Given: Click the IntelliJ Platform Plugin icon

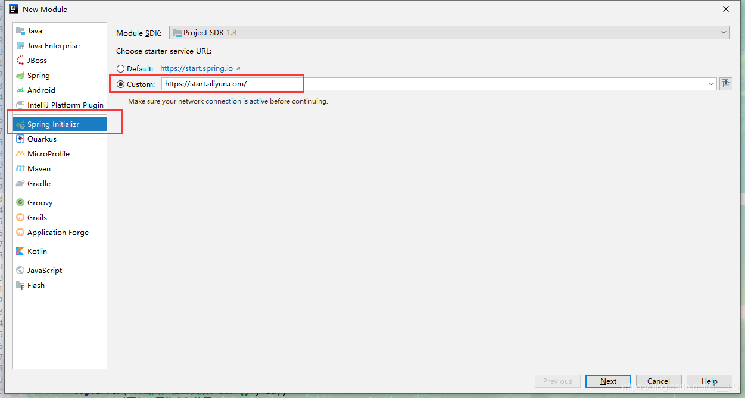Looking at the screenshot, I should coord(20,105).
